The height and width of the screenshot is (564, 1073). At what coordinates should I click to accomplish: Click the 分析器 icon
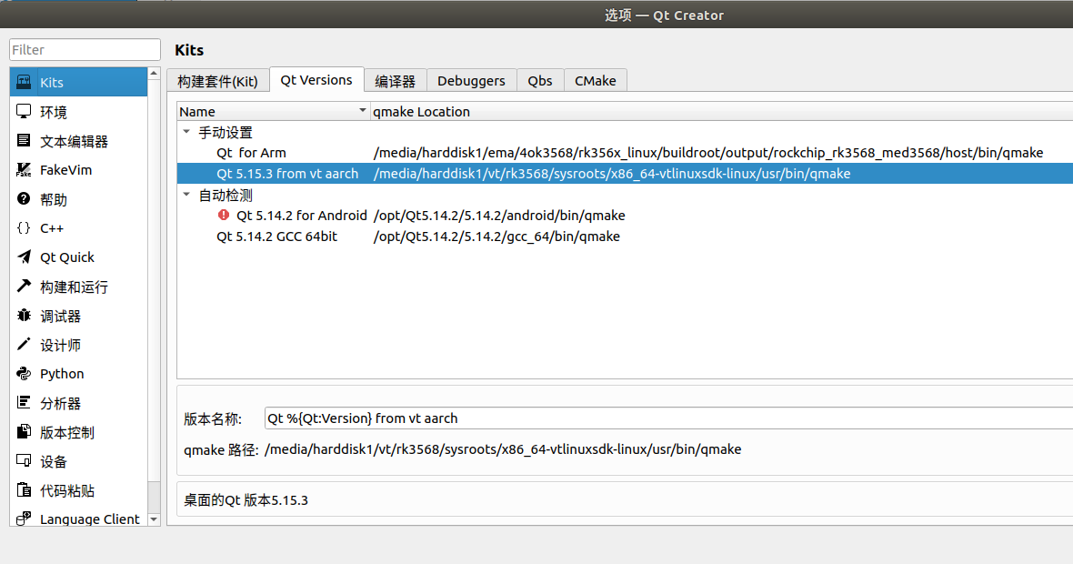pos(24,402)
